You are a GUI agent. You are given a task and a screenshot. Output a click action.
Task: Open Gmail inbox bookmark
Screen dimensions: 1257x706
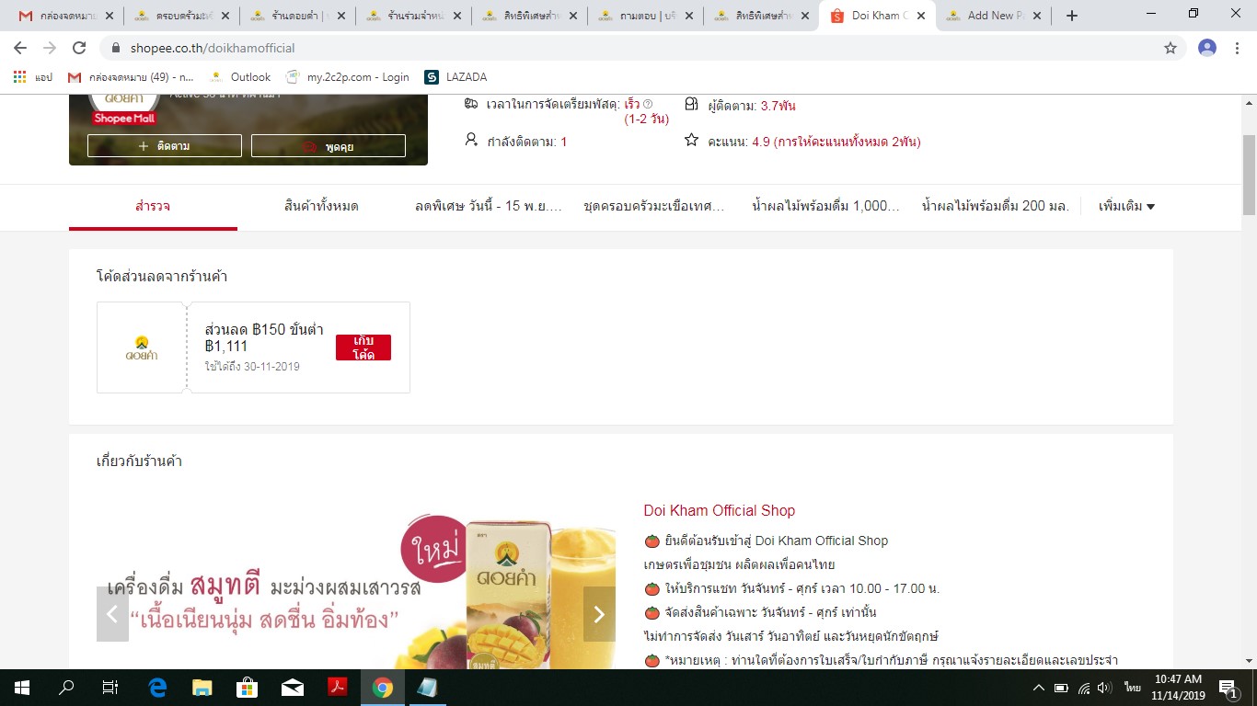click(x=131, y=77)
